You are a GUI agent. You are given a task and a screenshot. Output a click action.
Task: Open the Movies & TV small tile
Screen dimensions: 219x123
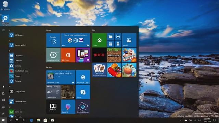[111, 37]
